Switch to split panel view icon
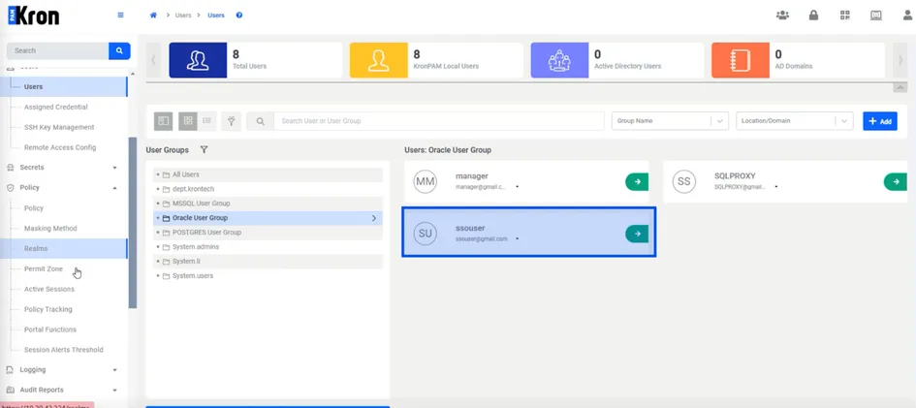The image size is (916, 408). pos(164,121)
